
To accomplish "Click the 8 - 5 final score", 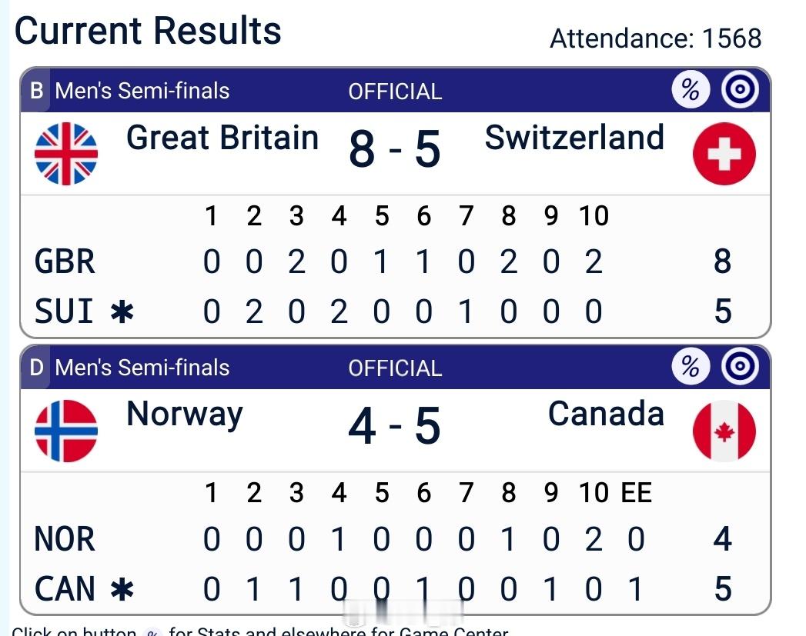I will pyautogui.click(x=394, y=149).
